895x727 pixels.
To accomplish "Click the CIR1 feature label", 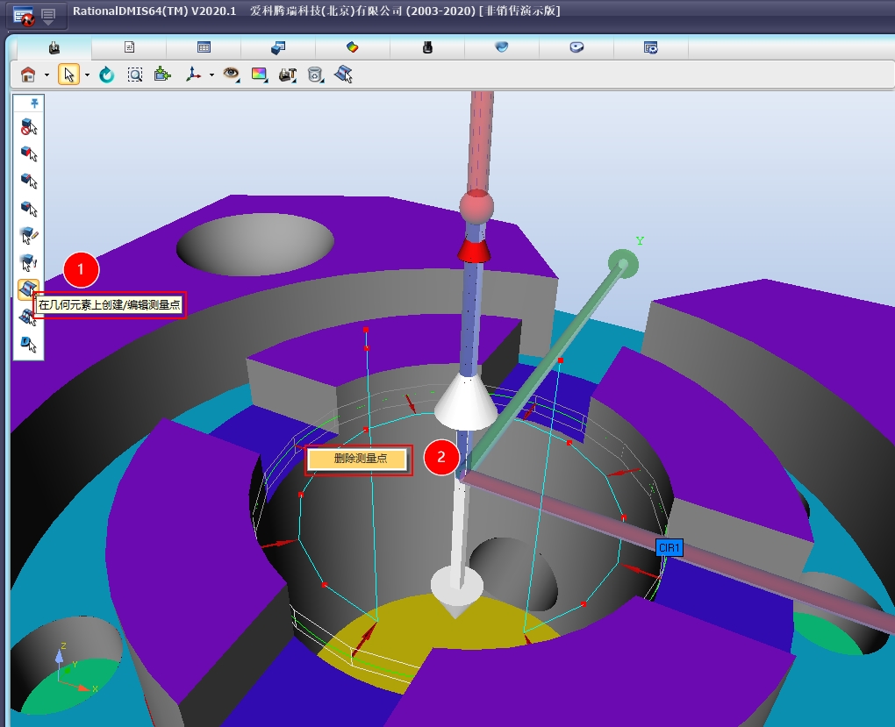I will [x=669, y=548].
